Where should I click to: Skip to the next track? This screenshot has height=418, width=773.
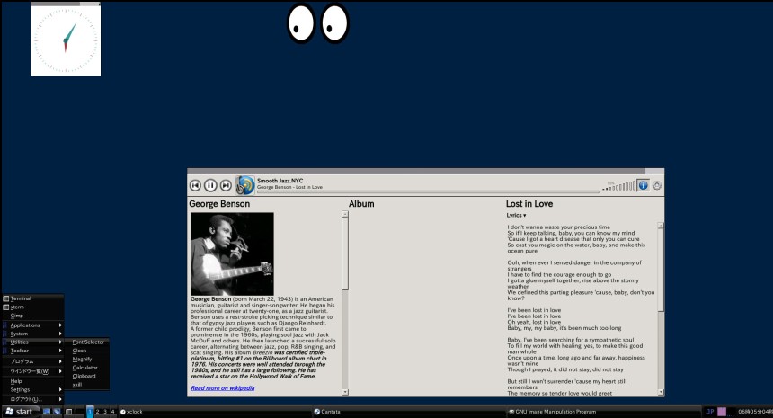point(226,185)
